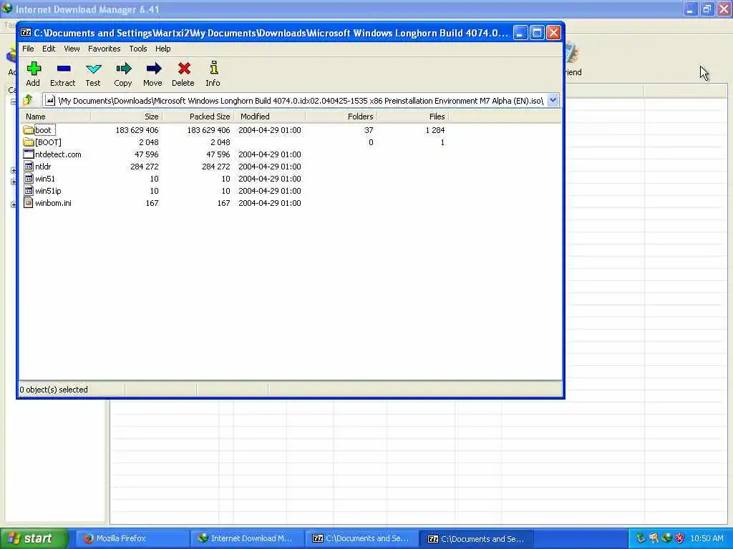Sort by the Name column header
Viewport: 733px width, 549px height.
pos(56,117)
